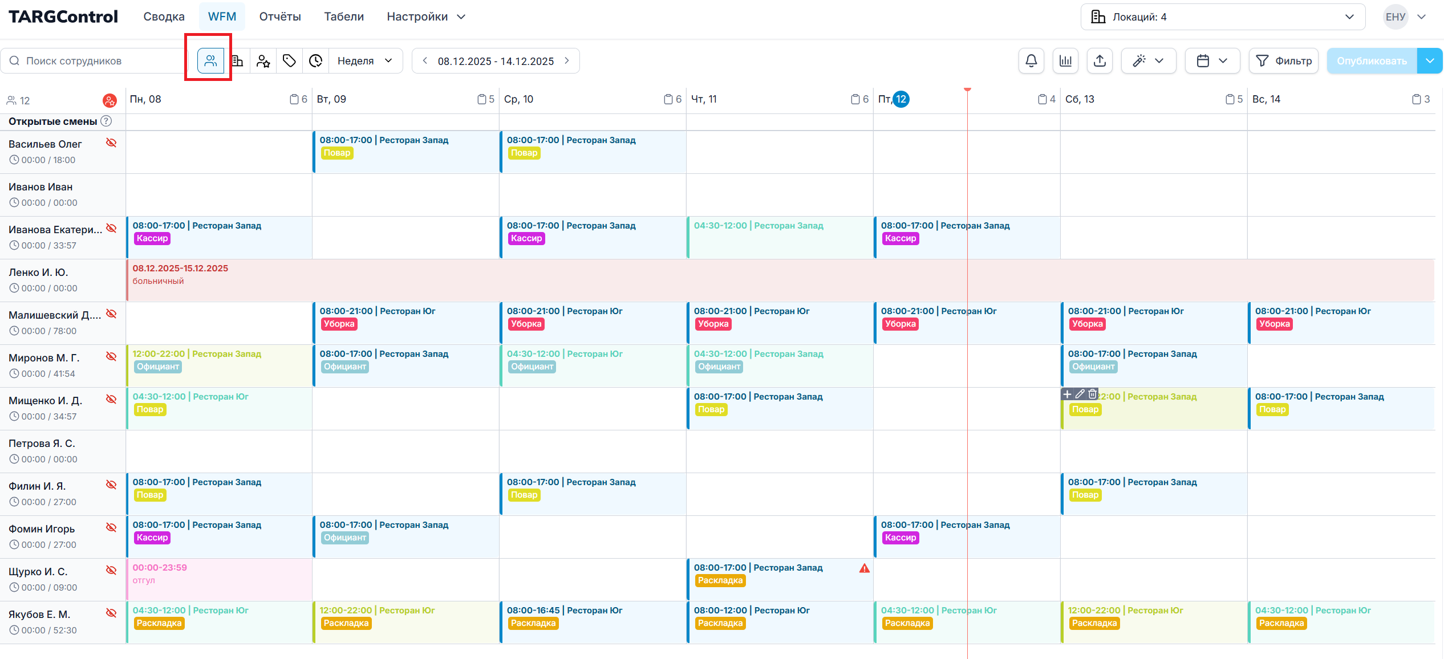Toggle the eye icon for Якубов Е. М.
1444x659 pixels.
(x=111, y=613)
